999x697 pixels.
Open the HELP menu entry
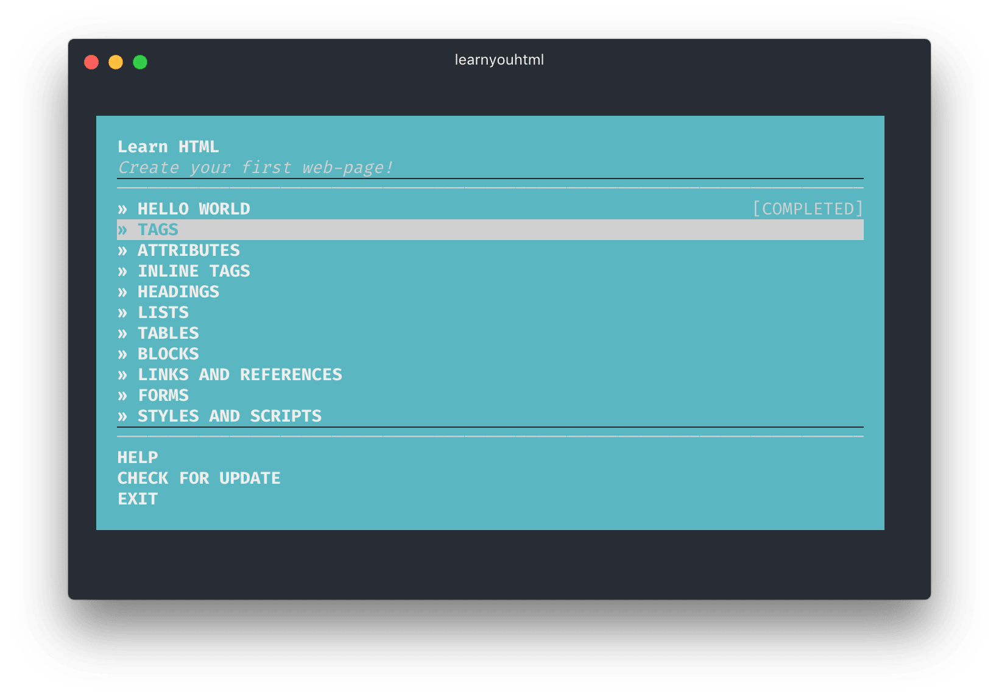(x=138, y=458)
